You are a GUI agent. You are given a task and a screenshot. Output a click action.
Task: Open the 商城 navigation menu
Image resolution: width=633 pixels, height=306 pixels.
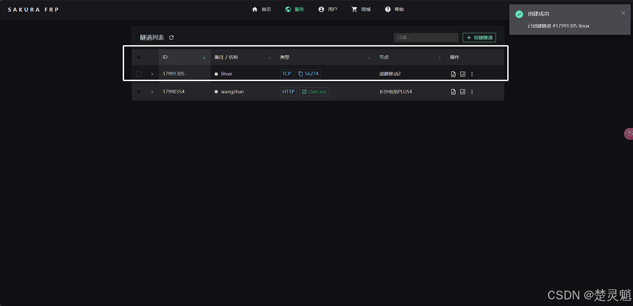[x=361, y=9]
